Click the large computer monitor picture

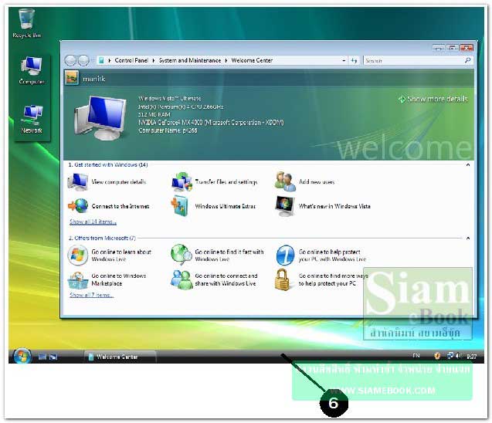click(100, 117)
